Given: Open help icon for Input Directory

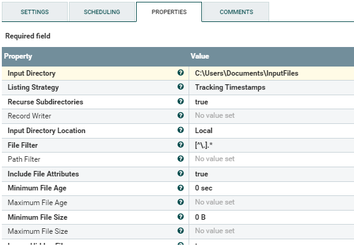Looking at the screenshot, I should click(181, 73).
